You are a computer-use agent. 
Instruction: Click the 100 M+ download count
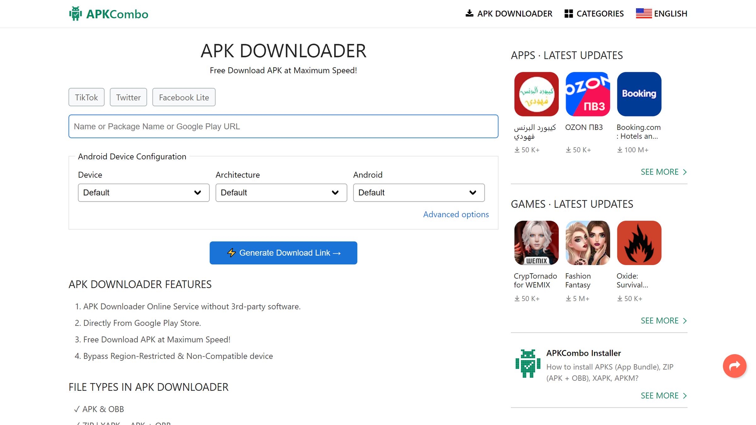[x=633, y=150]
